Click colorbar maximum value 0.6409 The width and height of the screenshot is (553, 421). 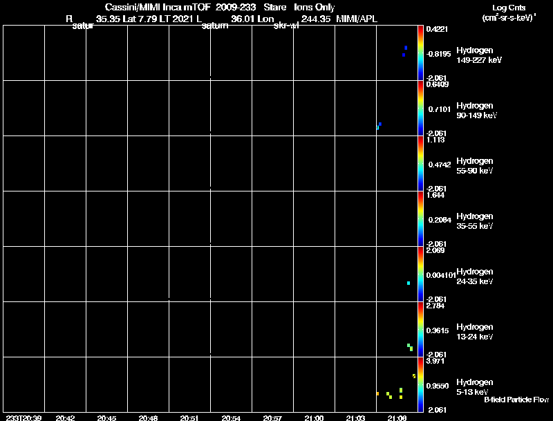(x=438, y=84)
